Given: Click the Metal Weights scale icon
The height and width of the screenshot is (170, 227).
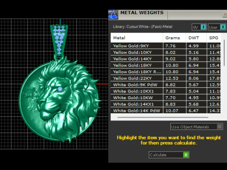Looking at the screenshot, I should 113,15.
